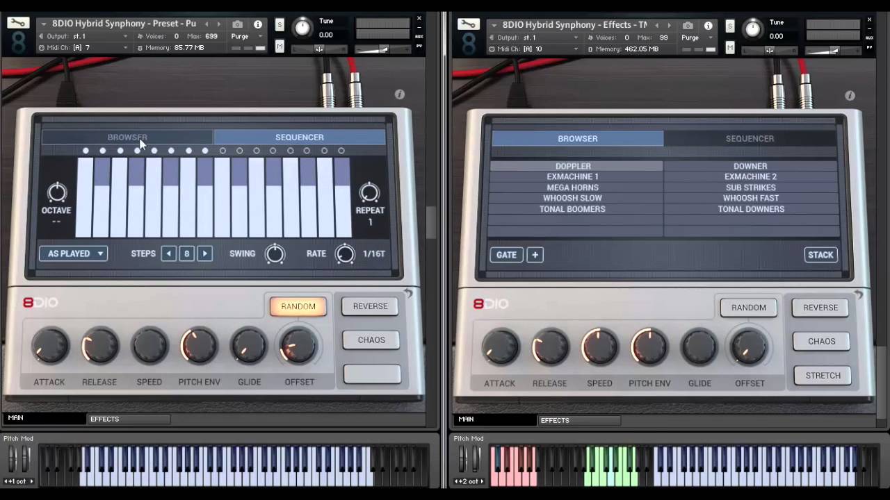
Task: Click ATTACK knob on Effects pedal
Action: click(x=500, y=347)
